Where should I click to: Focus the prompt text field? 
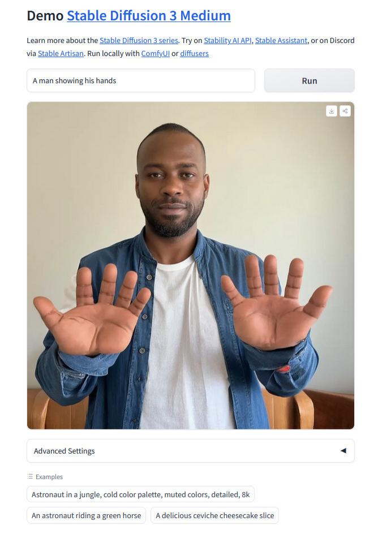click(x=141, y=80)
